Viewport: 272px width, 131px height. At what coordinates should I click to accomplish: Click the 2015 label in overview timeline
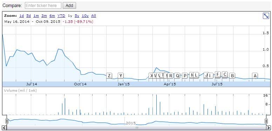click(131, 123)
